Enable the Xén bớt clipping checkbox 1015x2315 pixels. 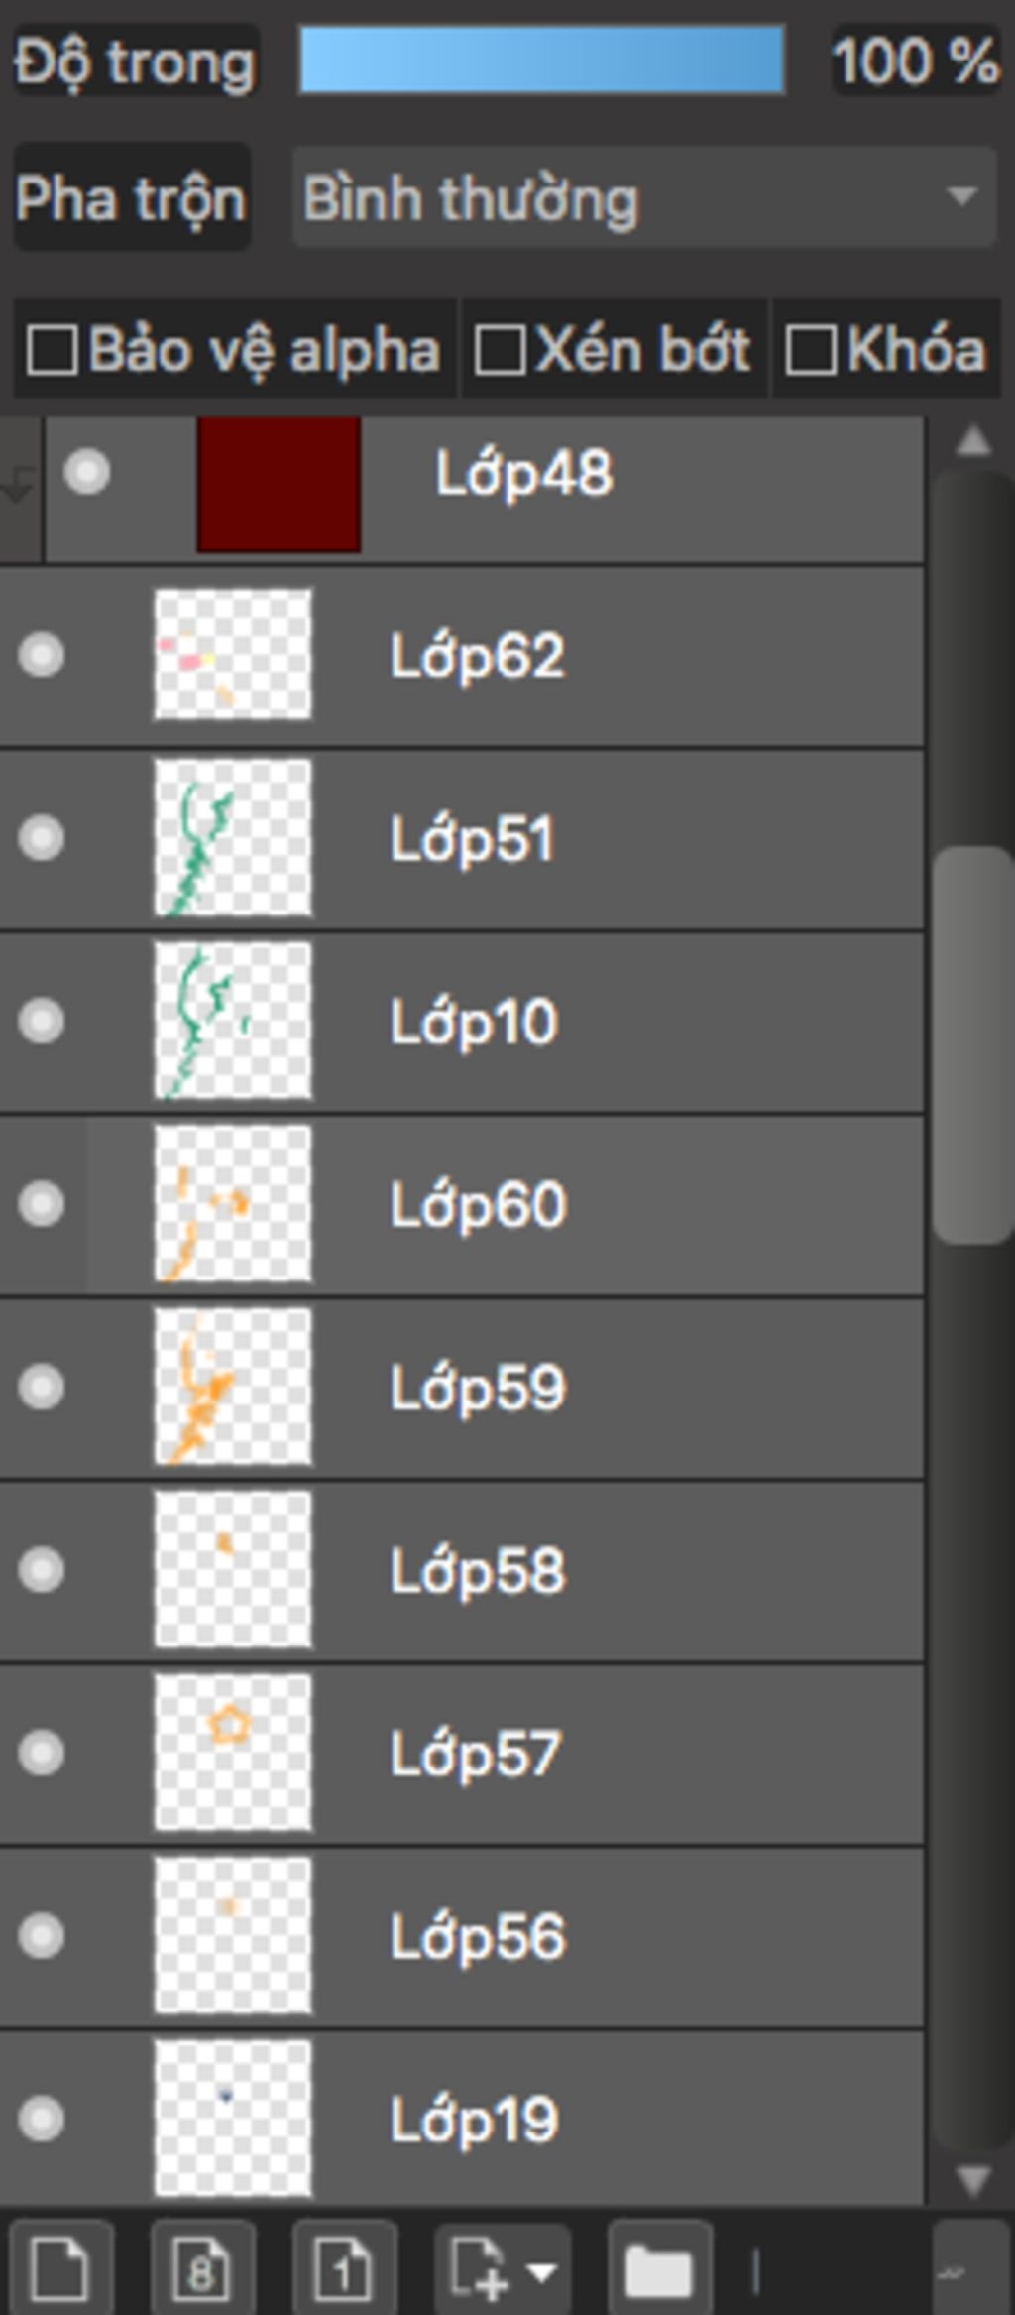[x=500, y=350]
